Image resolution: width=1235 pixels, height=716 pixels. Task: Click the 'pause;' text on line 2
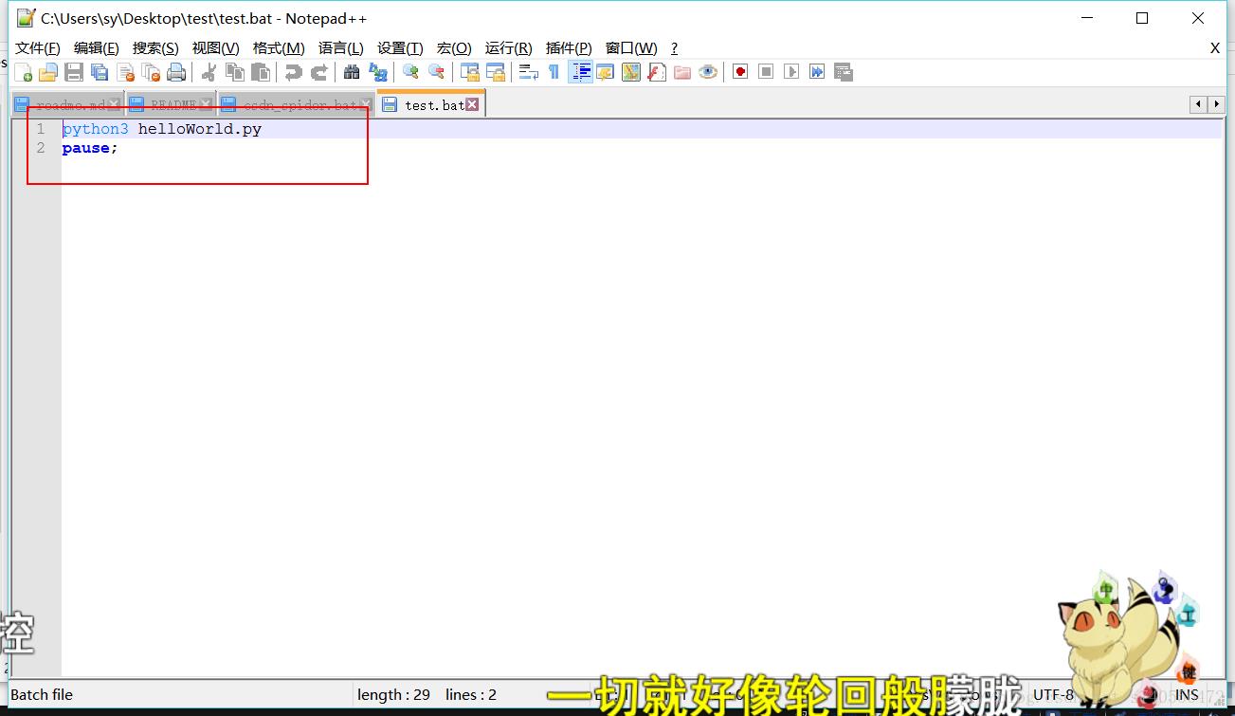tap(90, 148)
